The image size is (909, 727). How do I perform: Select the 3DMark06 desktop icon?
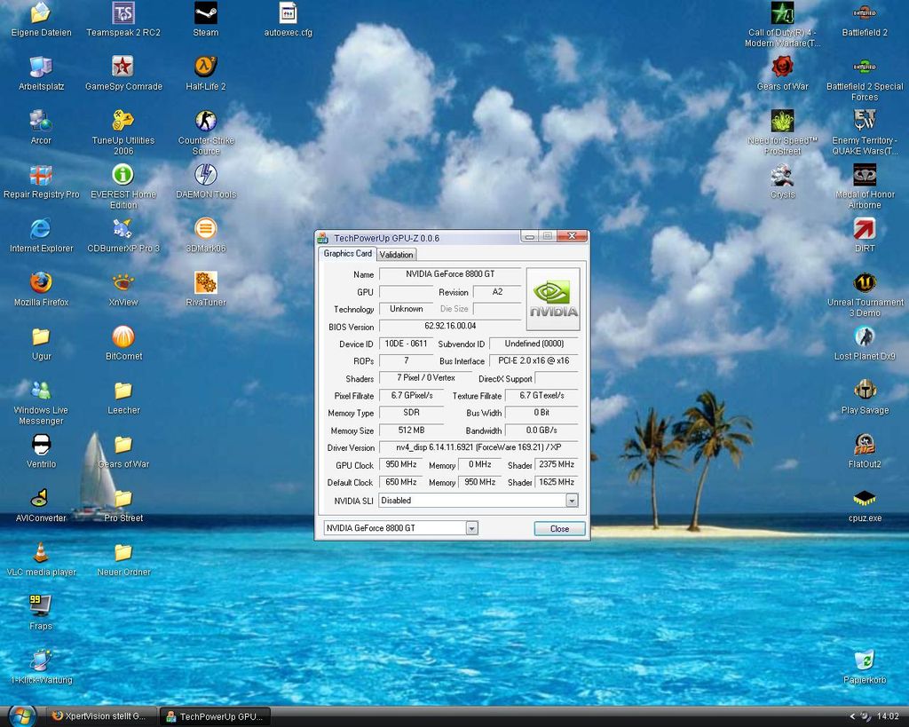click(206, 228)
